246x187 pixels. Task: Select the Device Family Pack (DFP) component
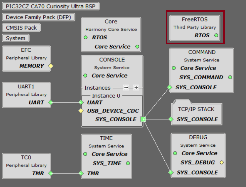pyautogui.click(x=38, y=17)
